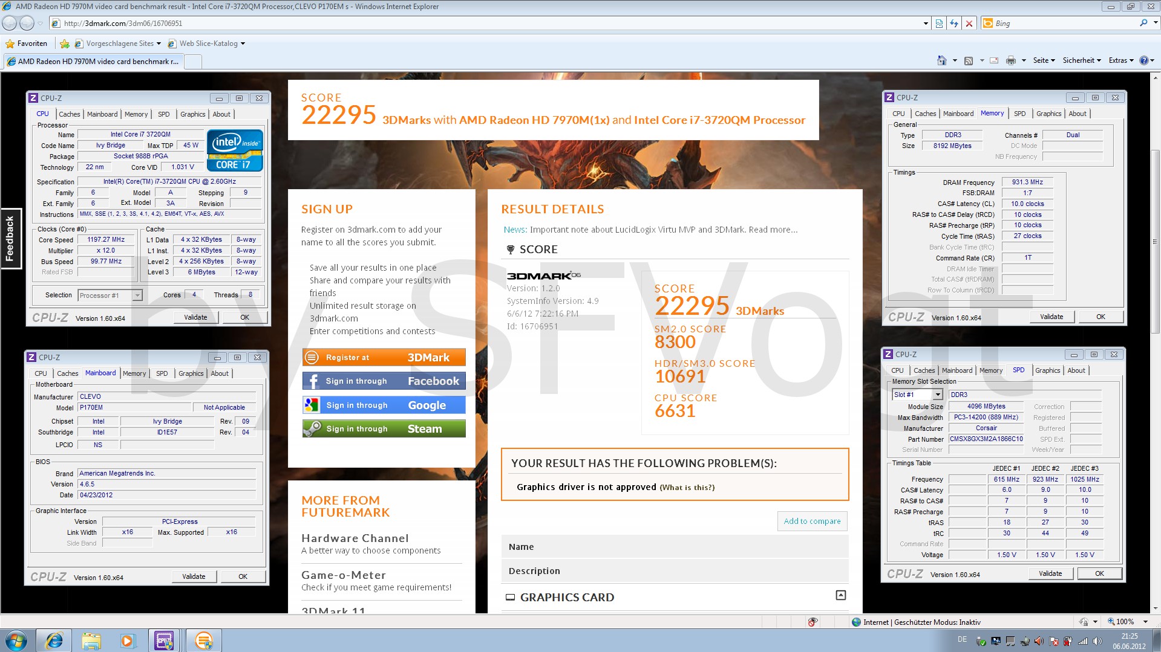This screenshot has width=1161, height=652.
Task: Select SPD tab in bottom-left CPU-Z window
Action: [x=162, y=373]
